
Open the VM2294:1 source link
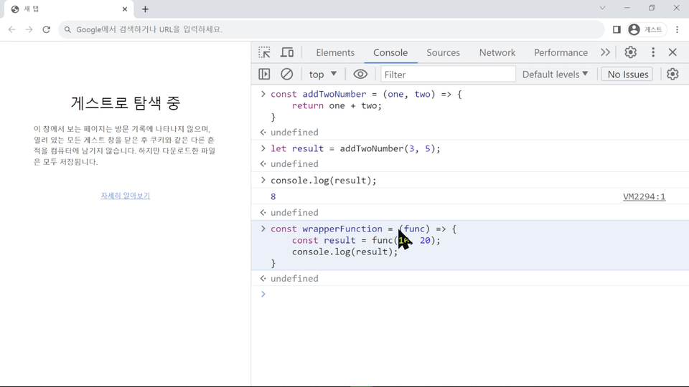644,196
